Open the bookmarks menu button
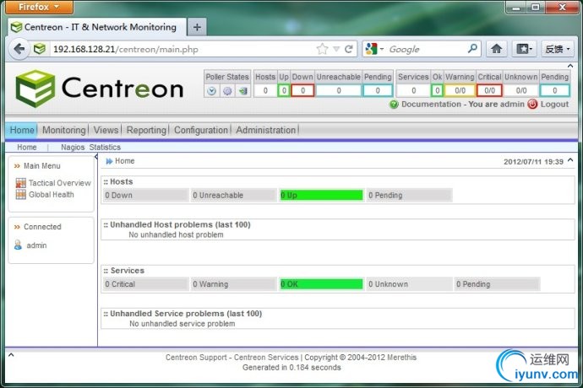 click(x=524, y=49)
